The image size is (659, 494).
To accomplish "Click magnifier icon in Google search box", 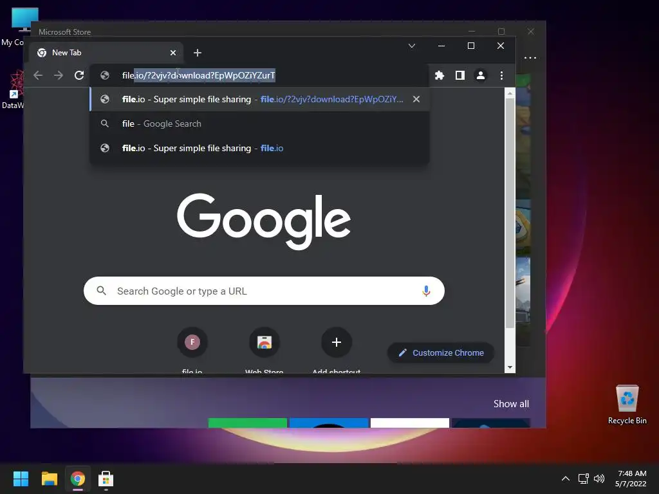I will [x=101, y=290].
